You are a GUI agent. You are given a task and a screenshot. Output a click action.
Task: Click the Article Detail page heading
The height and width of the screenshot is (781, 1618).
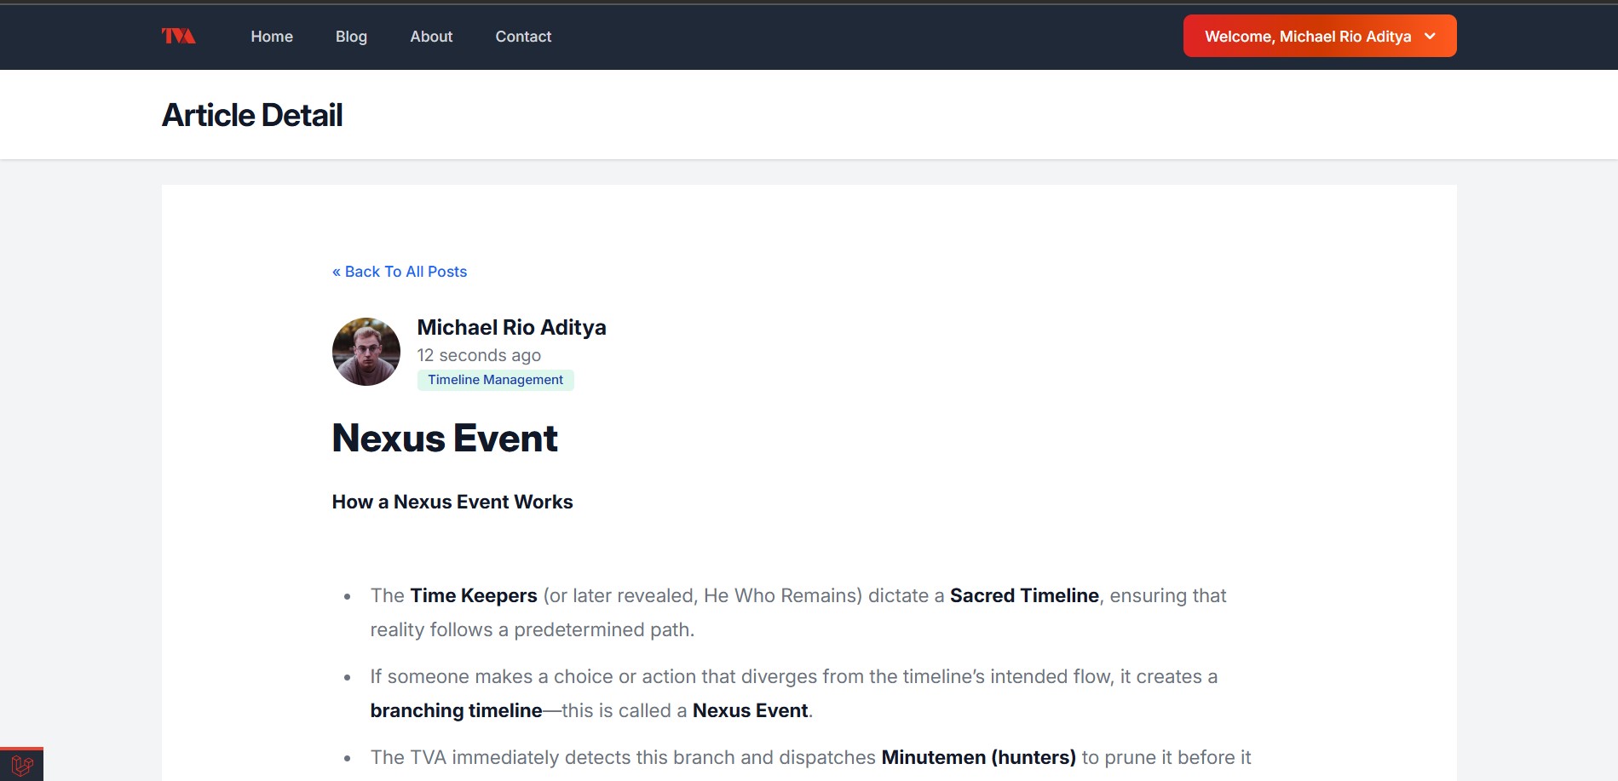pos(252,115)
